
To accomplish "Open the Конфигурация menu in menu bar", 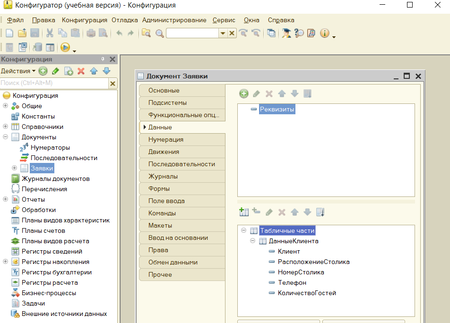I will click(x=84, y=20).
